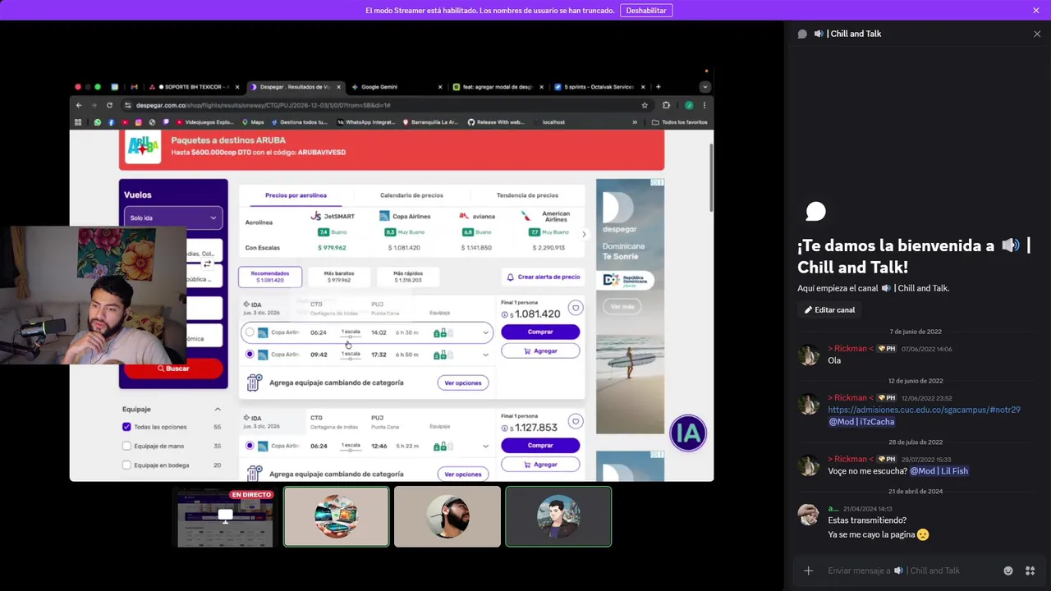Check Todas las opciones baggage filter

tap(126, 427)
